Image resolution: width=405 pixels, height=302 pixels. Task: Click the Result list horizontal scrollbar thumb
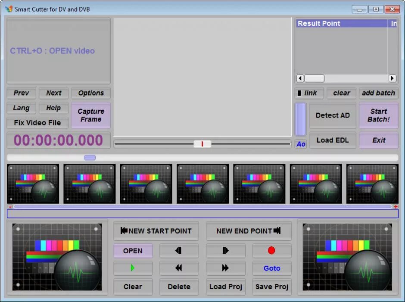point(314,78)
